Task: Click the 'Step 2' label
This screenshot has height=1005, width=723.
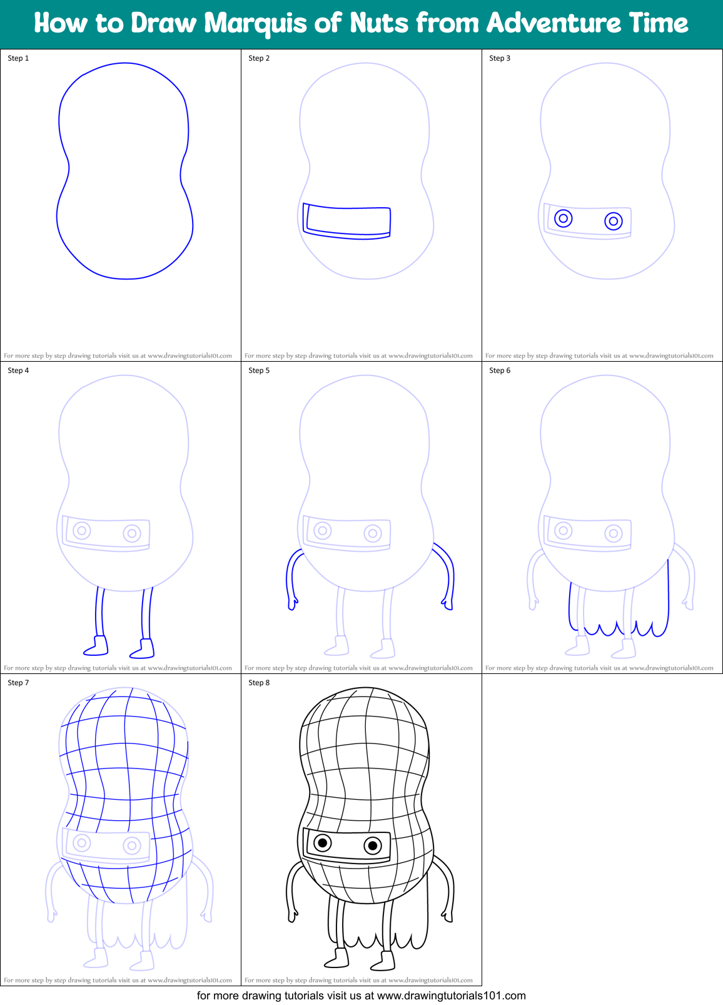Action: click(259, 58)
